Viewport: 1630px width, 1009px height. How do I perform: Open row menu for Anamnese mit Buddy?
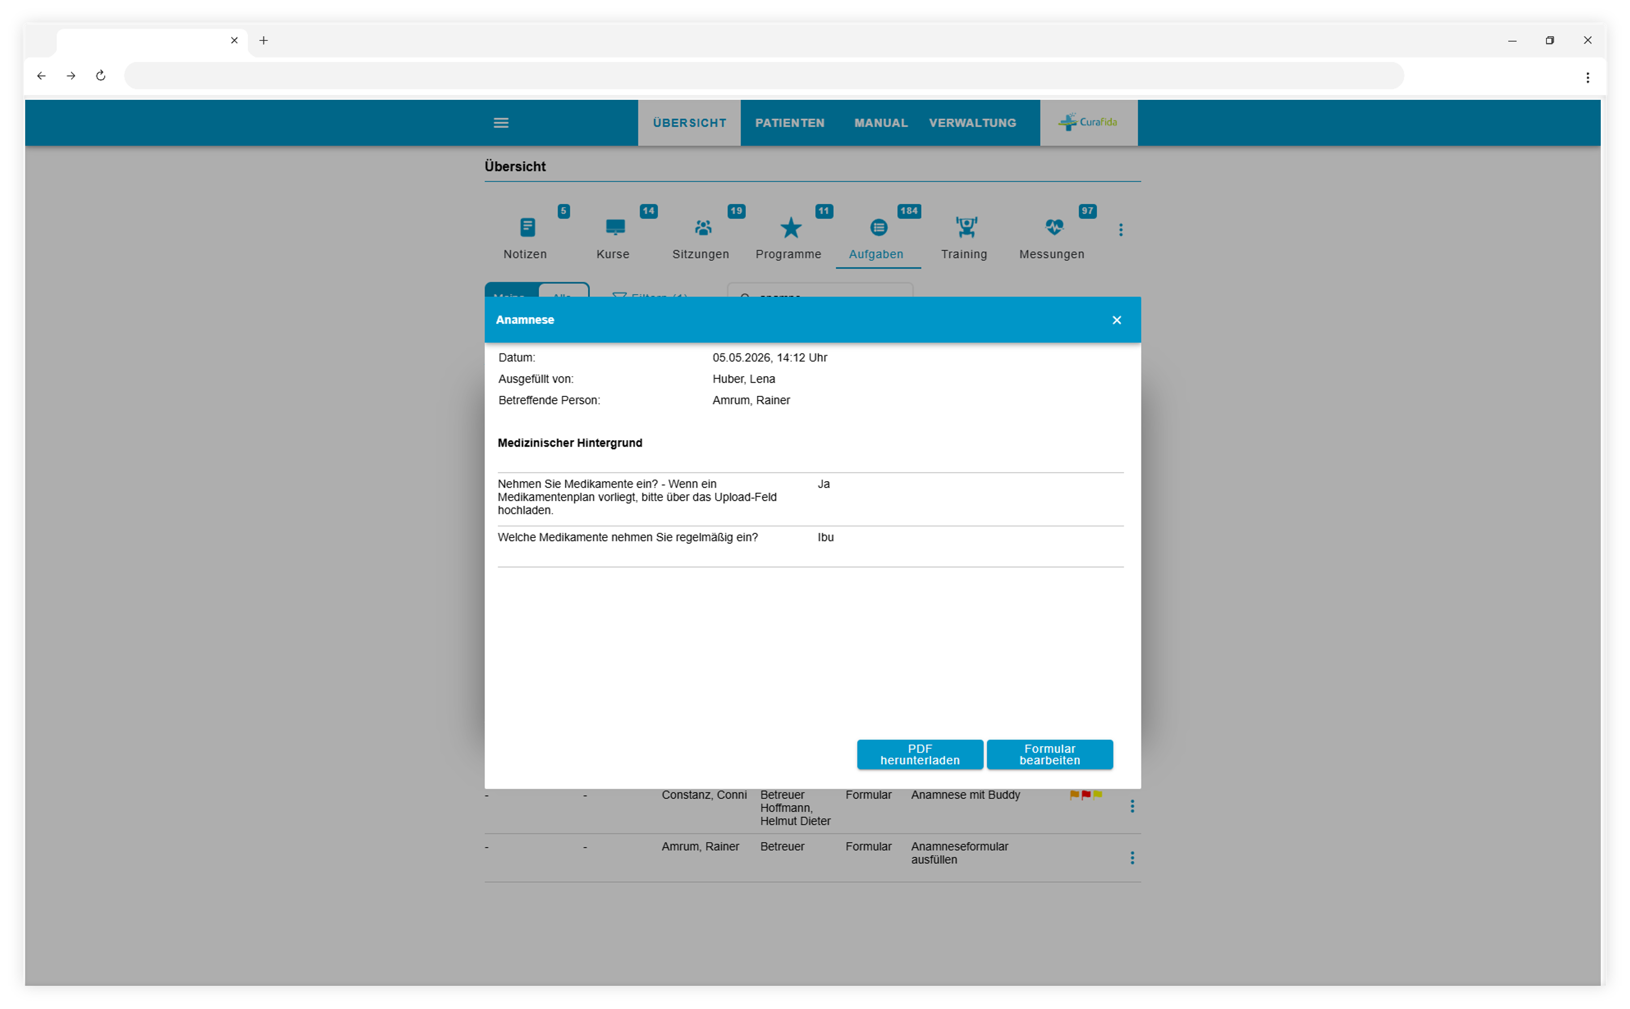coord(1131,806)
